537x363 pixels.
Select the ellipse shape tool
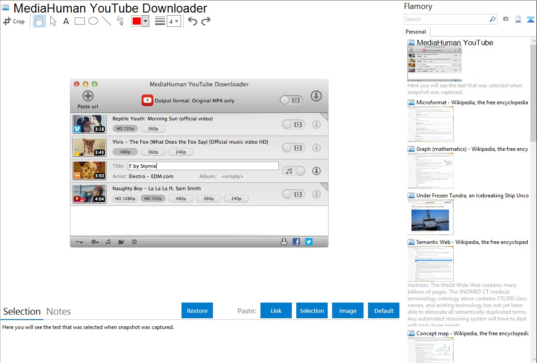click(93, 21)
